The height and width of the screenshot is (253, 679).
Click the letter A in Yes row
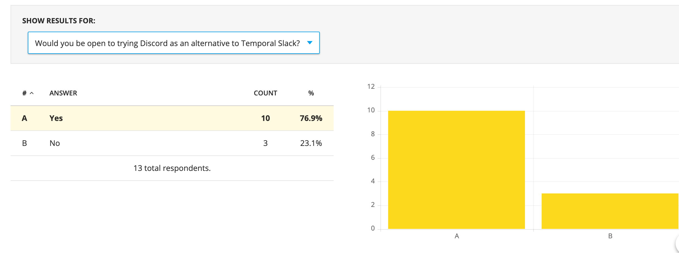pos(24,118)
